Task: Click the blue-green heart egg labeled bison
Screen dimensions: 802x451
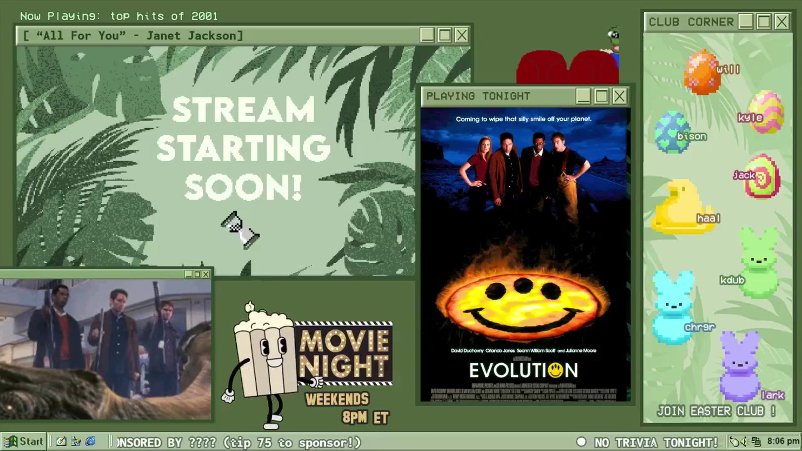Action: 673,132
